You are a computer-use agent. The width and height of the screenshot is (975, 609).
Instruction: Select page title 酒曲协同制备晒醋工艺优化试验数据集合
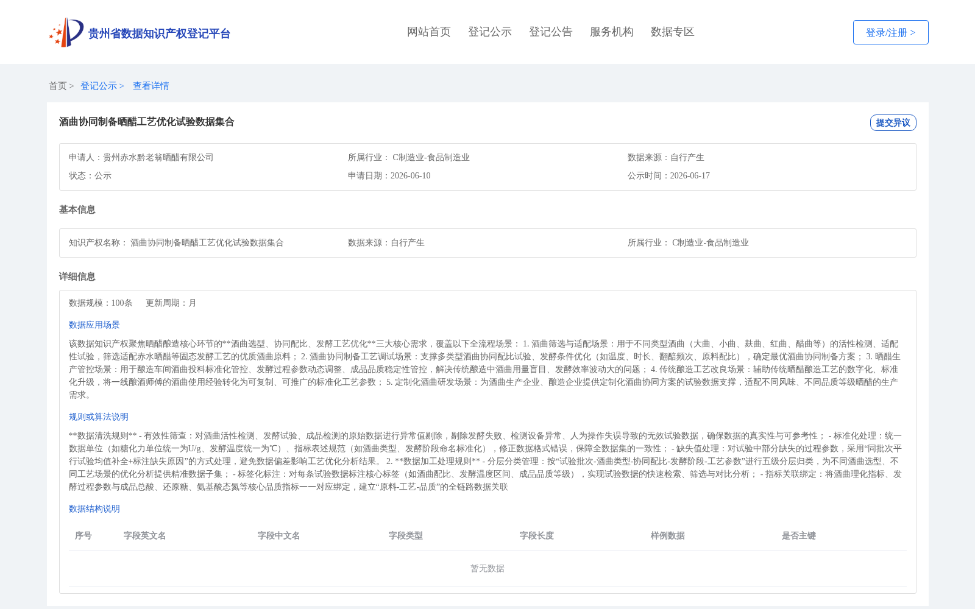point(147,122)
